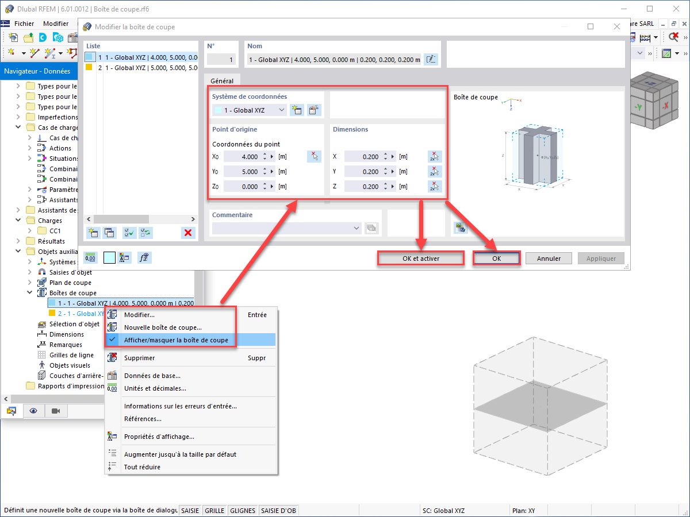Open the Commentaire dropdown
The image size is (690, 517).
tap(287, 228)
